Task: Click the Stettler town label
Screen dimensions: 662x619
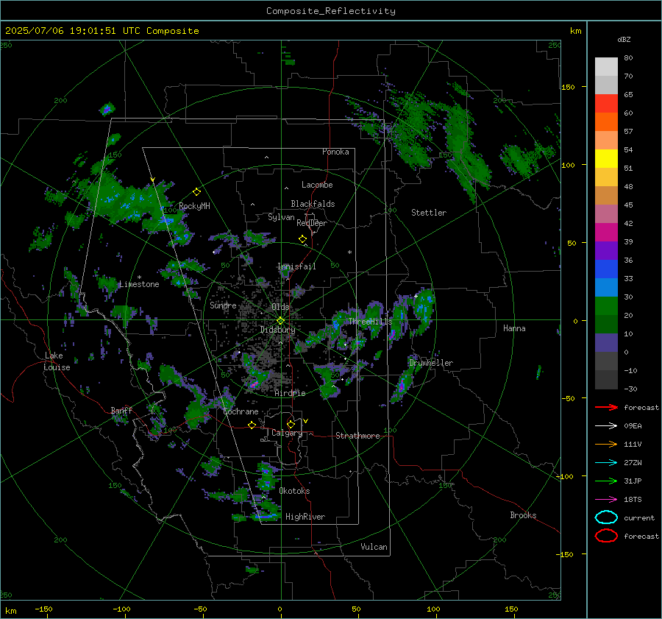Action: [429, 213]
